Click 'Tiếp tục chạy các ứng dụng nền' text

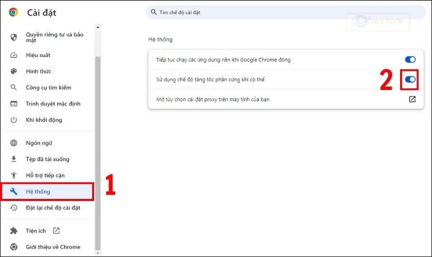click(x=223, y=60)
